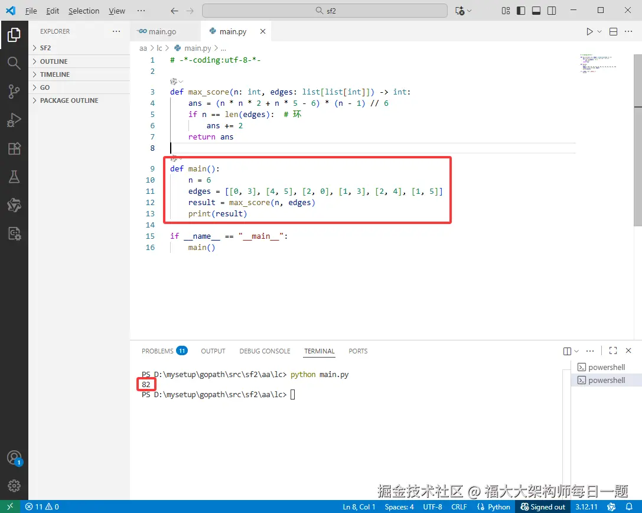Screen dimensions: 642x513
Task: Customize layout from title bar icon
Action: click(506, 11)
